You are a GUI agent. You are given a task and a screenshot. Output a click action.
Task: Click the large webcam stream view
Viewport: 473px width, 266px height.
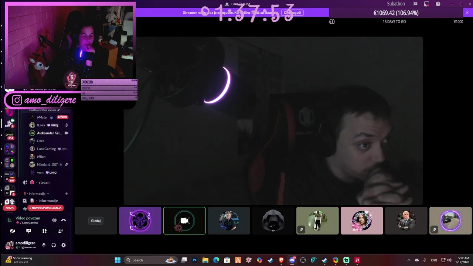[273, 120]
